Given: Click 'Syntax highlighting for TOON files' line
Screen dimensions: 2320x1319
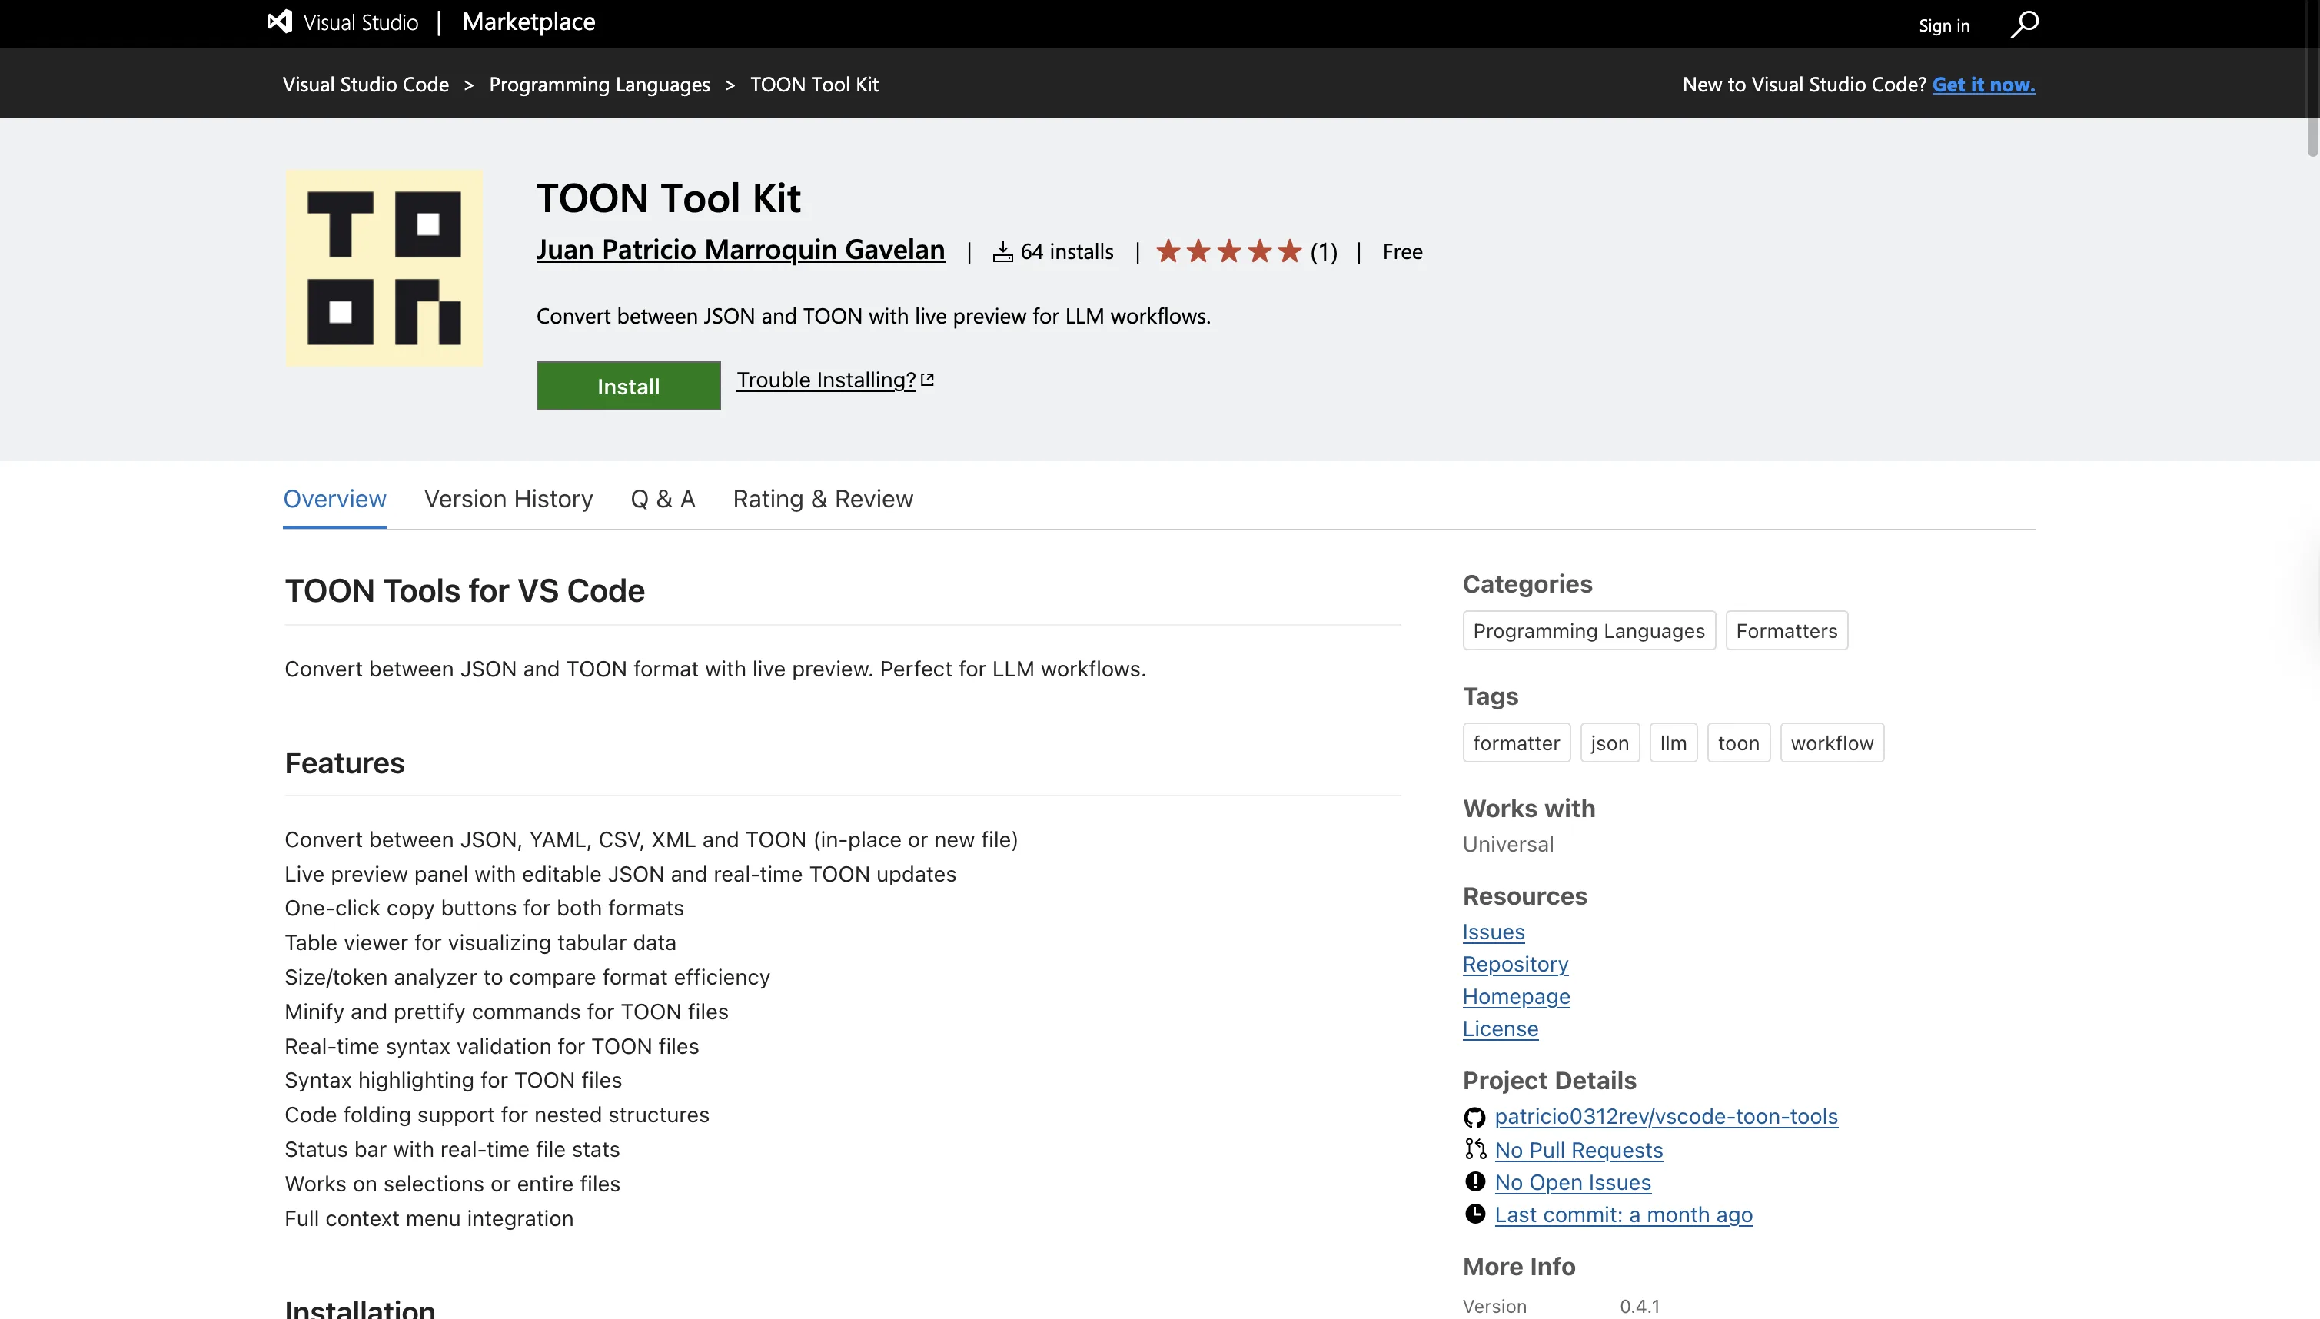Looking at the screenshot, I should tap(453, 1081).
